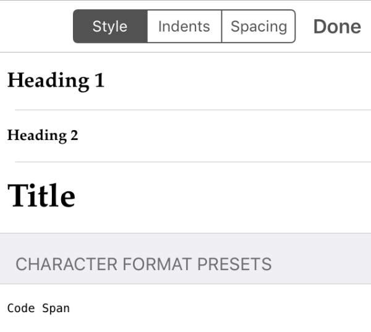This screenshot has width=371, height=332.
Task: Return to the Style segment
Action: [110, 27]
